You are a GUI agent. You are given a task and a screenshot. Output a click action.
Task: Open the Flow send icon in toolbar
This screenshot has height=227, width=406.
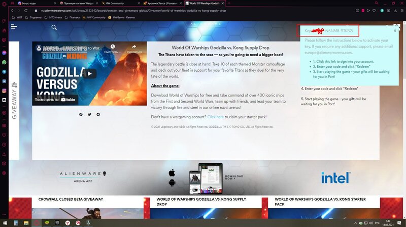[x=368, y=11]
